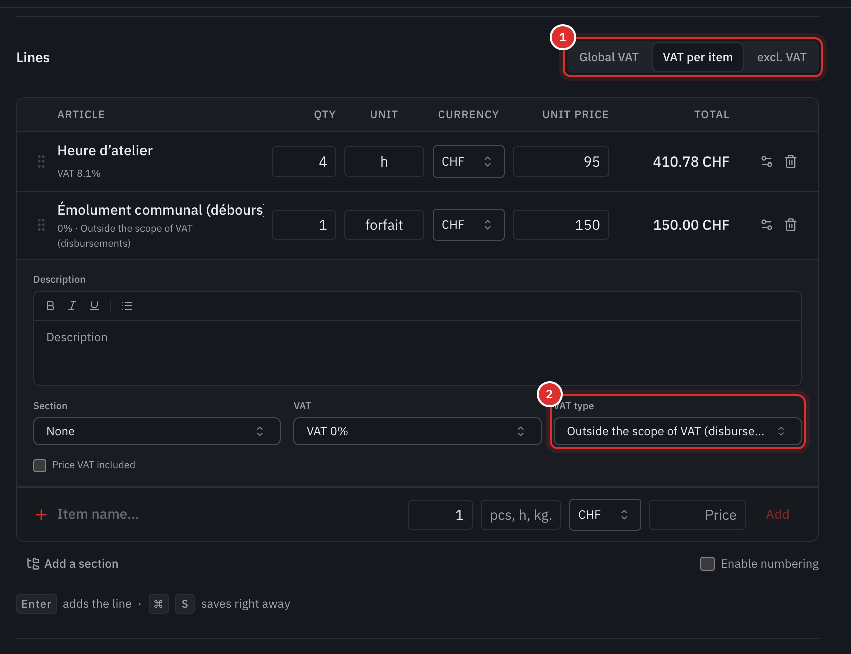
Task: Edit unit field showing h
Action: (384, 161)
